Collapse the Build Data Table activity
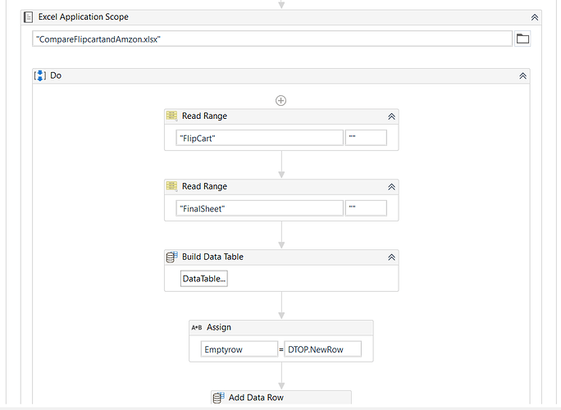The width and height of the screenshot is (561, 410). coord(391,257)
